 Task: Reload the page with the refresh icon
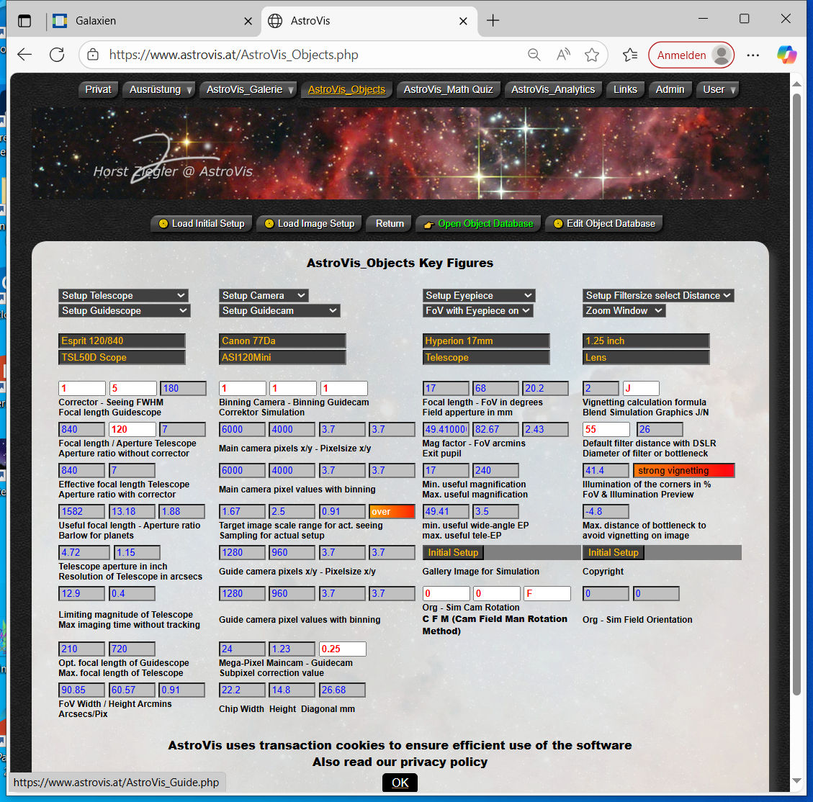(57, 55)
